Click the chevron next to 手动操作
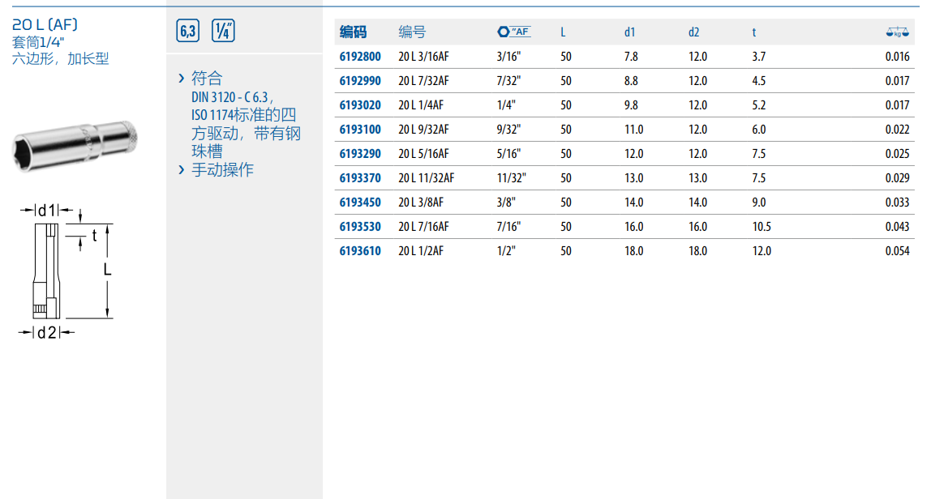Image resolution: width=931 pixels, height=499 pixels. [x=182, y=169]
